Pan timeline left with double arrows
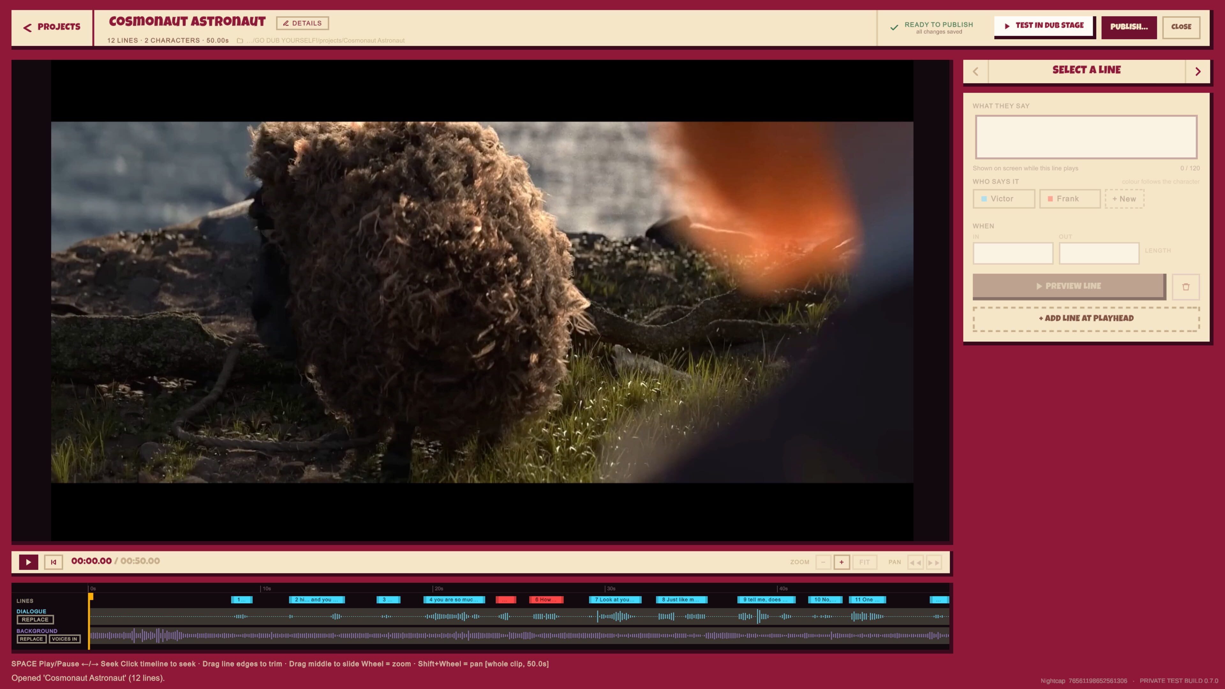 915,562
